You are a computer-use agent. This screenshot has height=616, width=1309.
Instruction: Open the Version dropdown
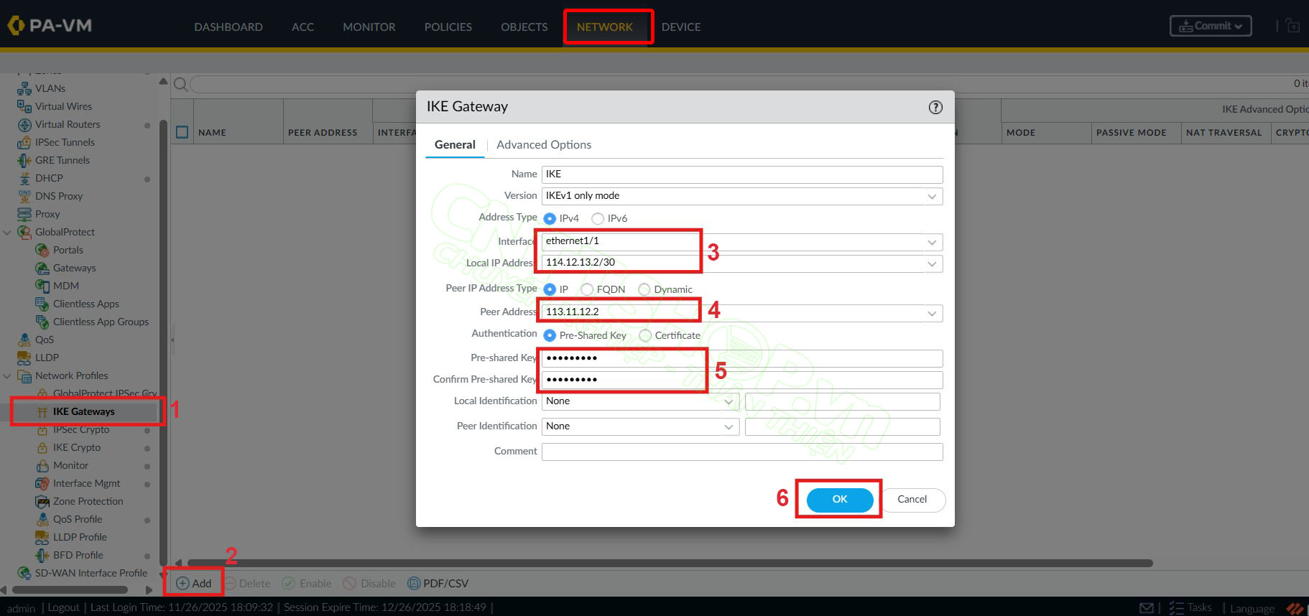[931, 196]
